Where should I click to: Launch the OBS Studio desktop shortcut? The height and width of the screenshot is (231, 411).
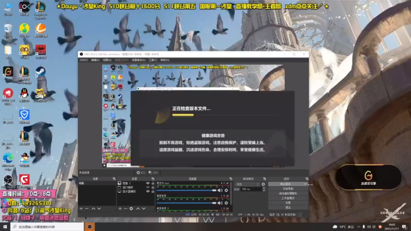(8, 180)
